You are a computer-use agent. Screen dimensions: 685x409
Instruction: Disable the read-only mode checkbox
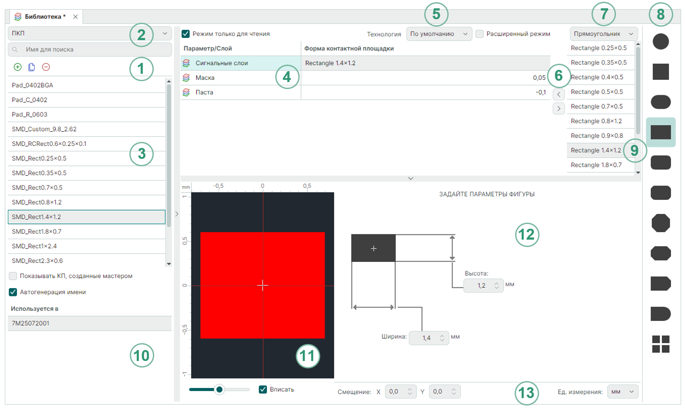186,34
